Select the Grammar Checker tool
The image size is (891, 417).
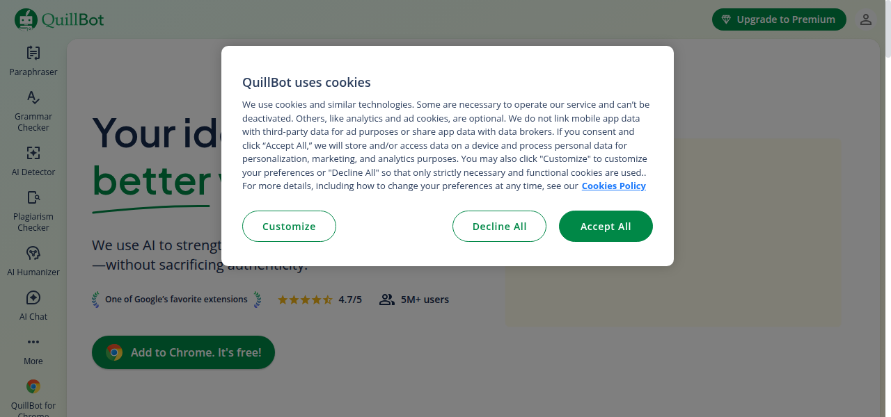click(33, 110)
